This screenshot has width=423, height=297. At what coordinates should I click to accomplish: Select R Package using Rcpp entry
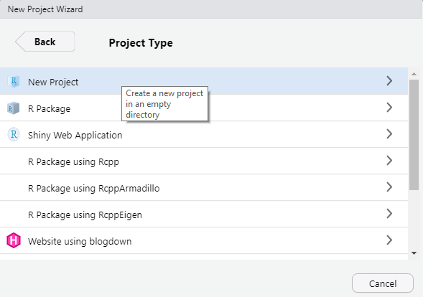[204, 161]
